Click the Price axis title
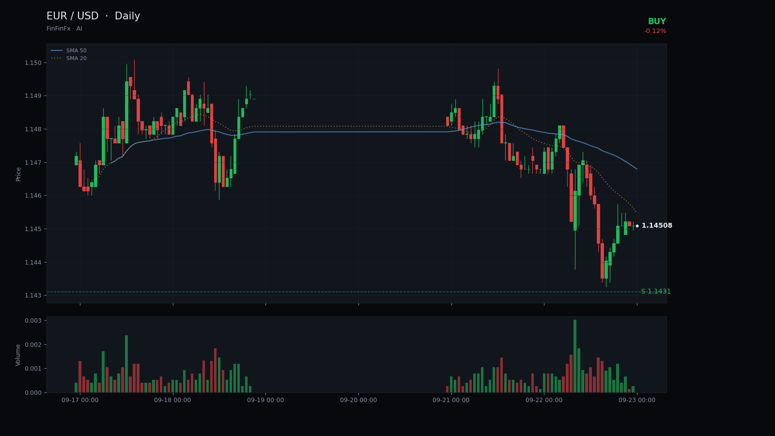775x436 pixels. pos(18,174)
